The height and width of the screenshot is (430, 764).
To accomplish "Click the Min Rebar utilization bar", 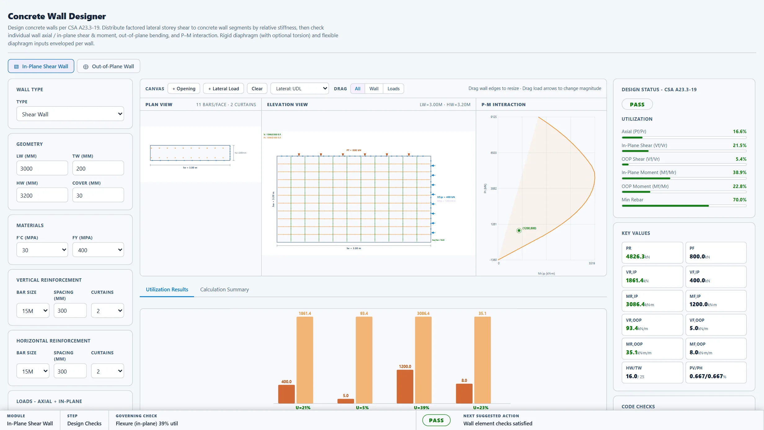I will [684, 206].
